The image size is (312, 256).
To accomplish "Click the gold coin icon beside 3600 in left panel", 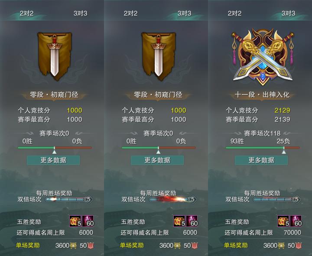I will (73, 246).
